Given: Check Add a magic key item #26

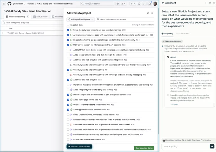Looking at the screenshot, I should pyautogui.click(x=68, y=90).
